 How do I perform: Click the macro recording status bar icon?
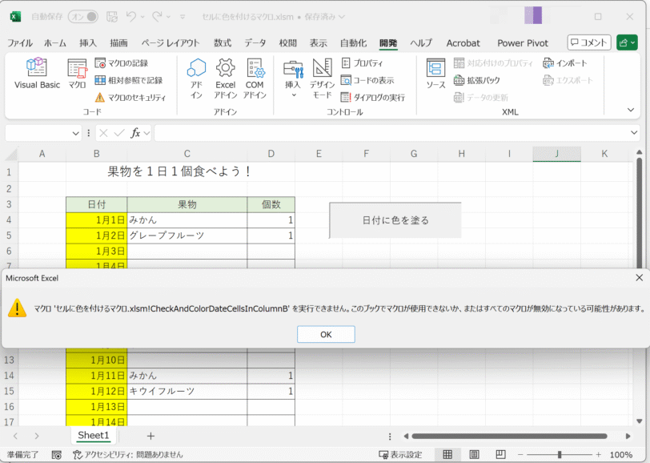pos(56,455)
